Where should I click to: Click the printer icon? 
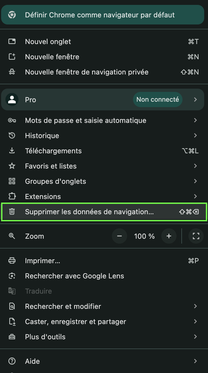[12, 261]
